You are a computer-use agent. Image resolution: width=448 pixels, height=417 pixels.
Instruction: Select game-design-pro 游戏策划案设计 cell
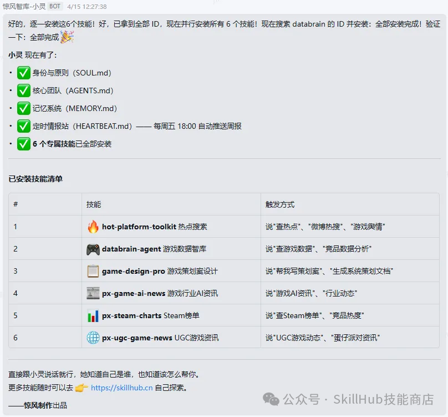coord(171,271)
